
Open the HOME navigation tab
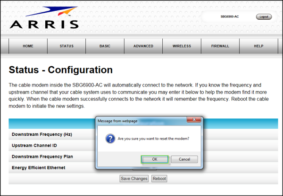tap(28, 46)
